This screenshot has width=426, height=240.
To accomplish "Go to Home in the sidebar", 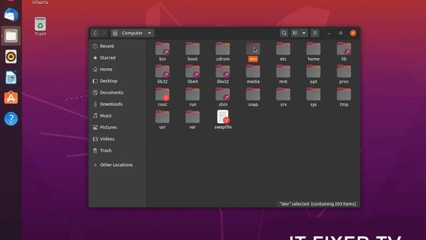I will (117, 69).
